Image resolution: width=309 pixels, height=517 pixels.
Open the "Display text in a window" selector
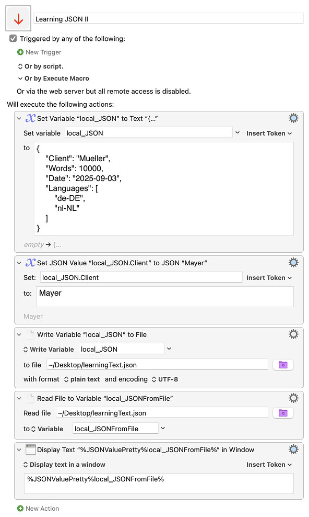pos(64,465)
